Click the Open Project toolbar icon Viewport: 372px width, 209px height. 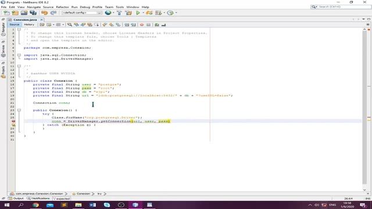[24, 13]
